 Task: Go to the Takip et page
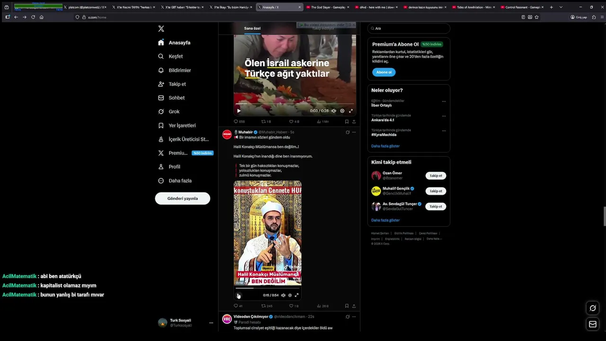point(172,84)
